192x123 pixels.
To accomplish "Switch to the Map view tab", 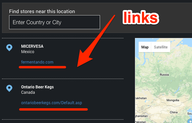I will [145, 47].
